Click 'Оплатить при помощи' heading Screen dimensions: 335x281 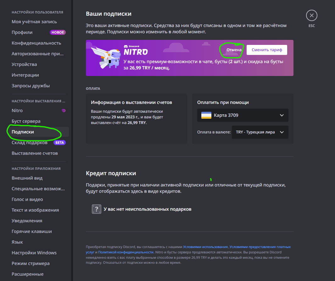(x=223, y=102)
